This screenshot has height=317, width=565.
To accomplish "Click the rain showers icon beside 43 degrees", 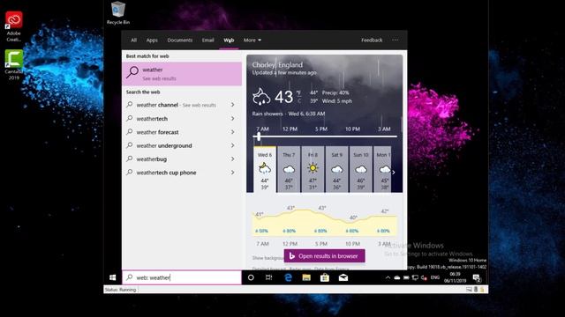I will pyautogui.click(x=261, y=96).
